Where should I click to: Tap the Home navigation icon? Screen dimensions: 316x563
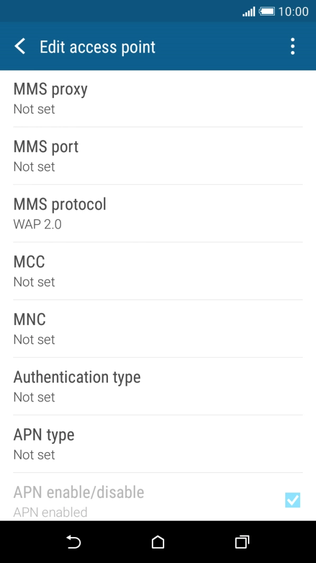[x=157, y=542]
